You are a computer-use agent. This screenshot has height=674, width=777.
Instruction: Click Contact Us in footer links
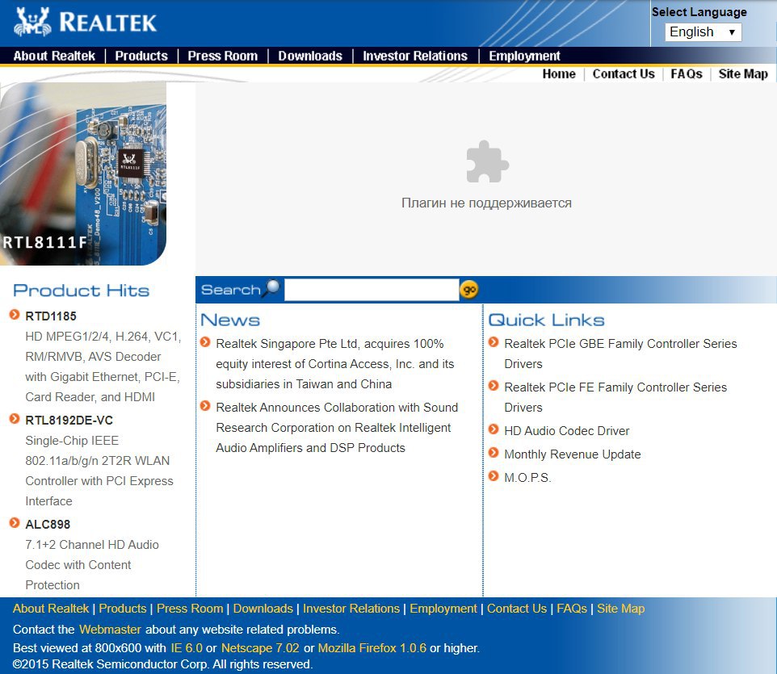tap(516, 608)
